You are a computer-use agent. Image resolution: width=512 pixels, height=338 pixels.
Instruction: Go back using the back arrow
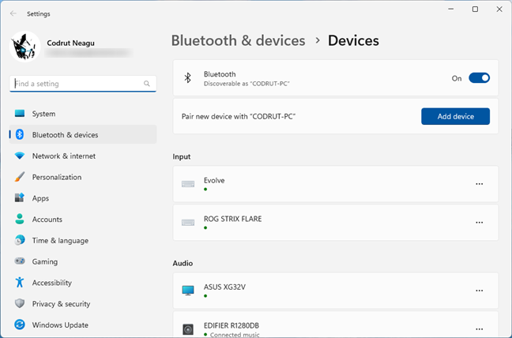tap(13, 13)
